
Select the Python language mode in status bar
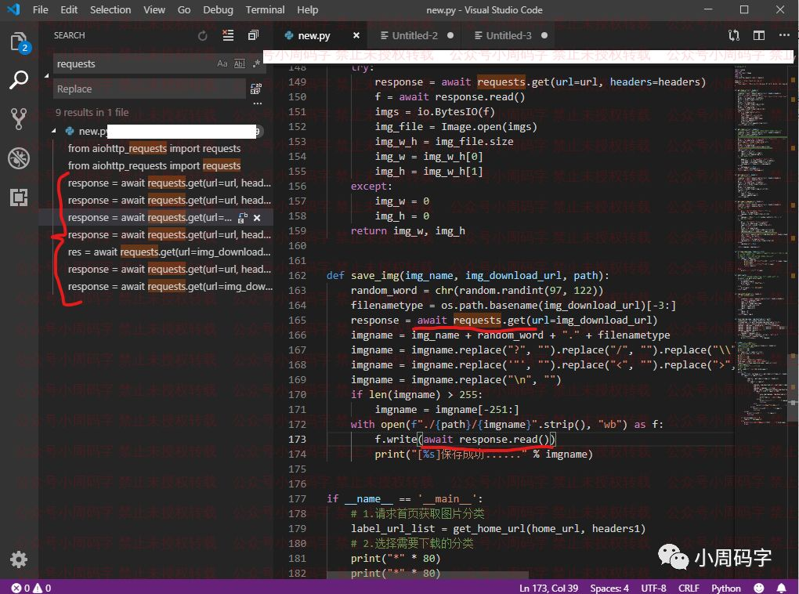click(x=725, y=588)
